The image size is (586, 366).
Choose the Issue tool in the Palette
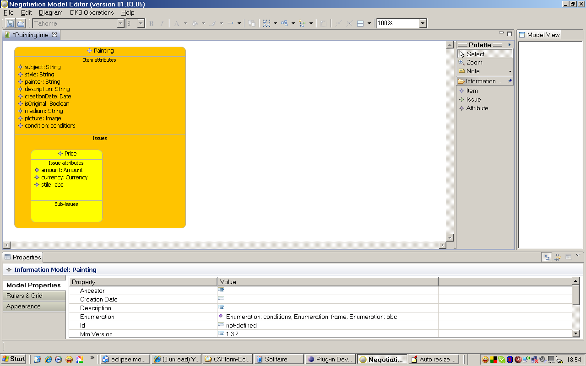(x=473, y=99)
